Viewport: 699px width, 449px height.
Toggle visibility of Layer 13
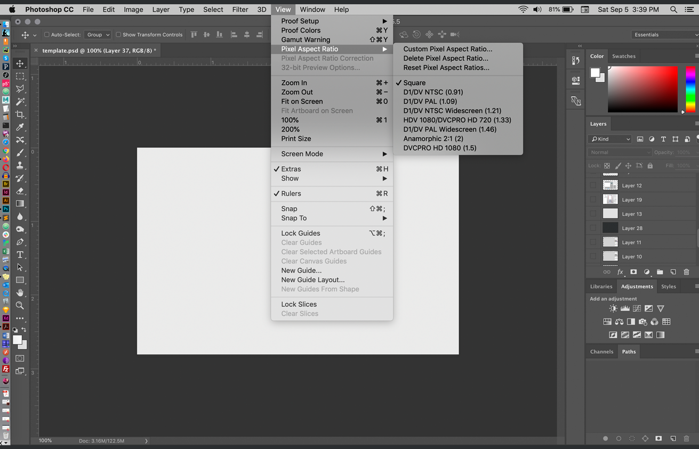pyautogui.click(x=593, y=214)
